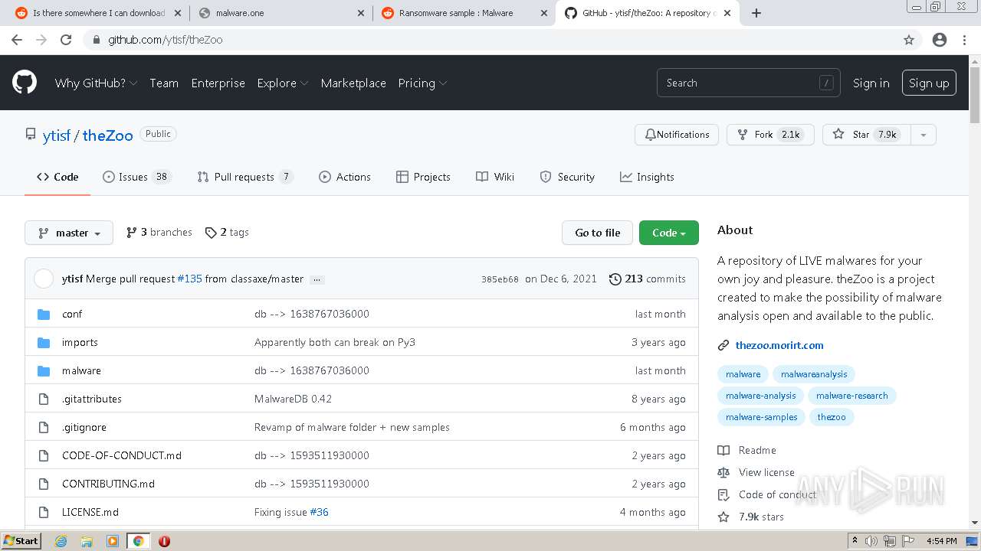The image size is (981, 551).
Task: Click the malware-analysis topic tag
Action: tap(761, 396)
